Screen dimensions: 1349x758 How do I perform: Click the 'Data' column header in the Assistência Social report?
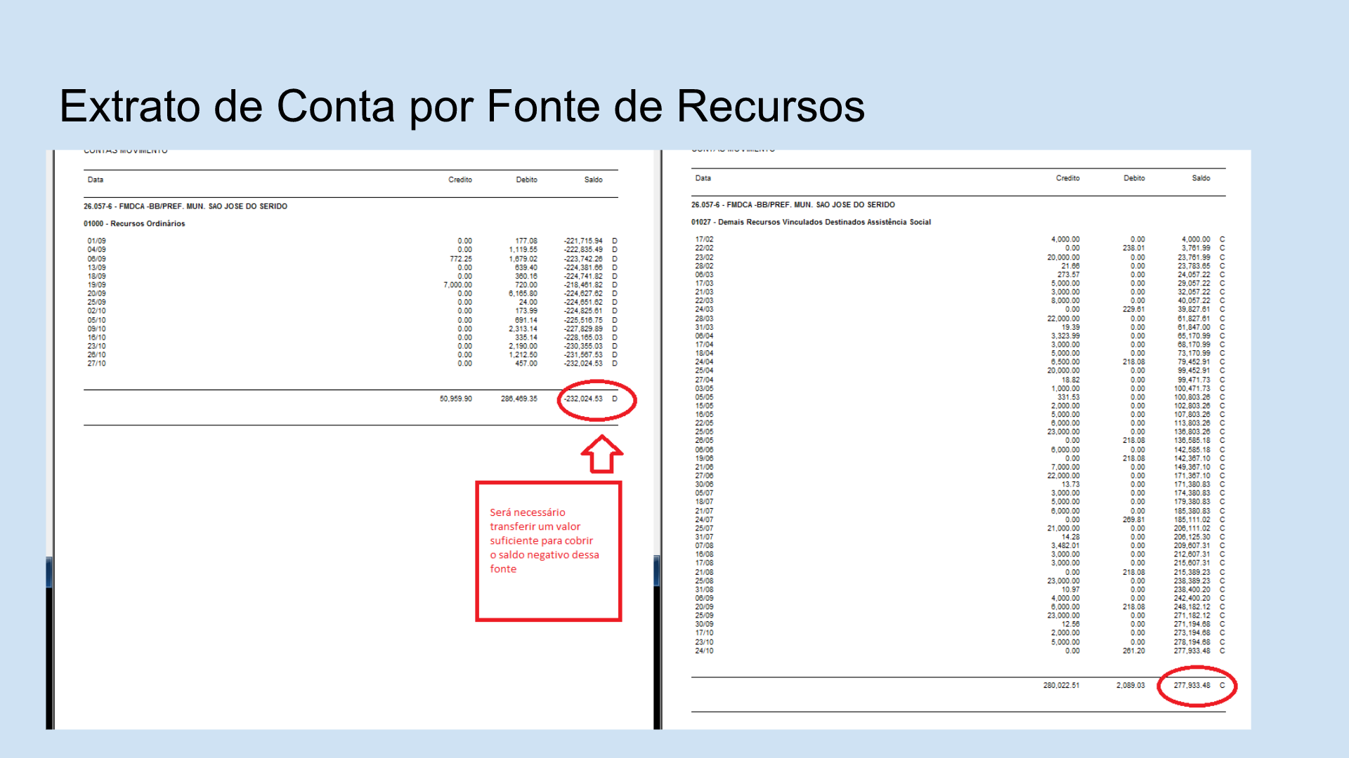pos(703,178)
